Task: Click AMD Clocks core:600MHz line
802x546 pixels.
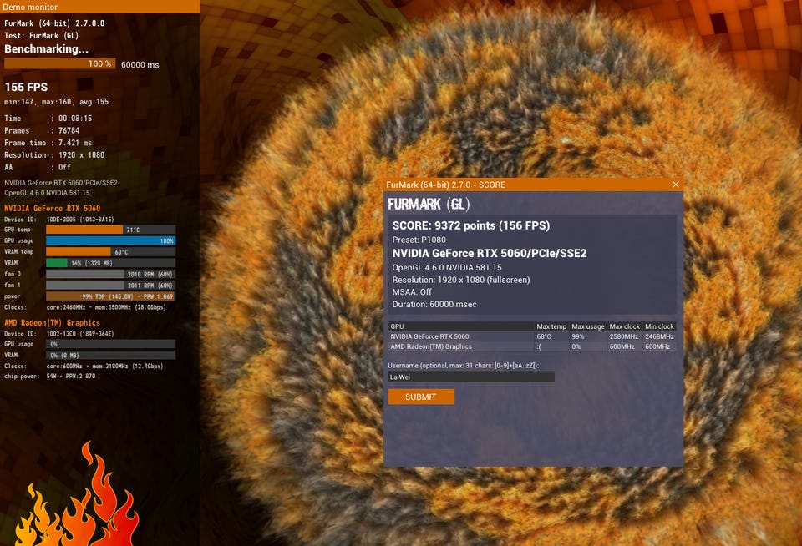Action: 84,366
